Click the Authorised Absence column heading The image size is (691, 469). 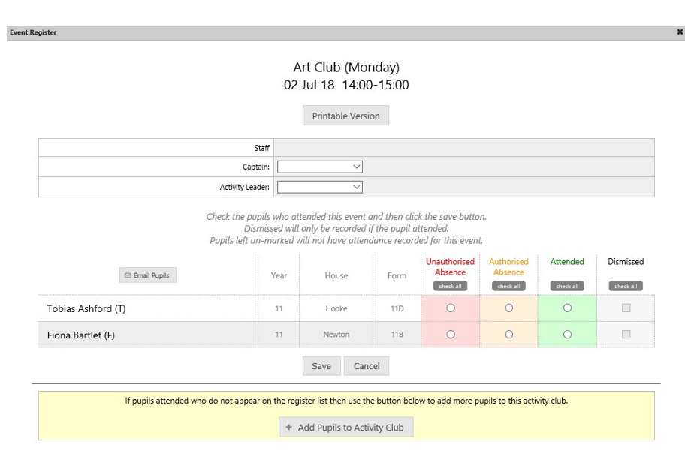(x=508, y=267)
